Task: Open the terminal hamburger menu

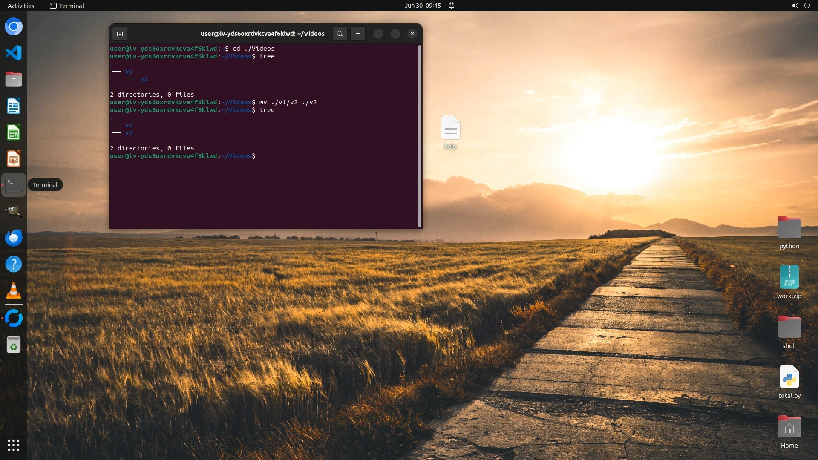Action: [358, 34]
